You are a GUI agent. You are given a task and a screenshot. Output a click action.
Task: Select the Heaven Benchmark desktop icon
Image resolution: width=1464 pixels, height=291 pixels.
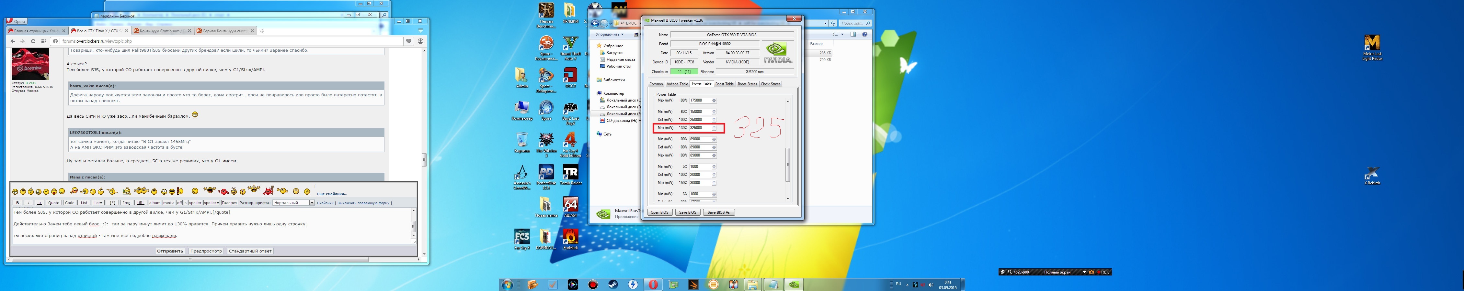click(x=545, y=15)
